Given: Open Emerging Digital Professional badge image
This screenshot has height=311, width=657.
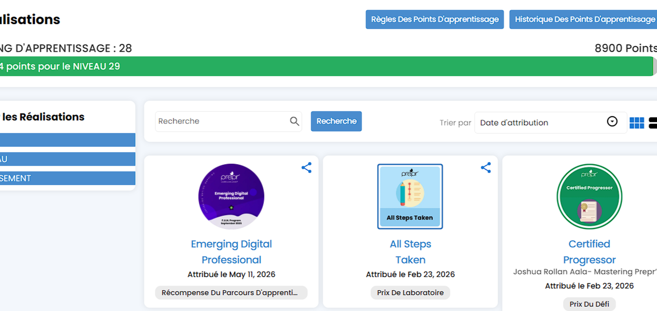Looking at the screenshot, I should click(231, 196).
